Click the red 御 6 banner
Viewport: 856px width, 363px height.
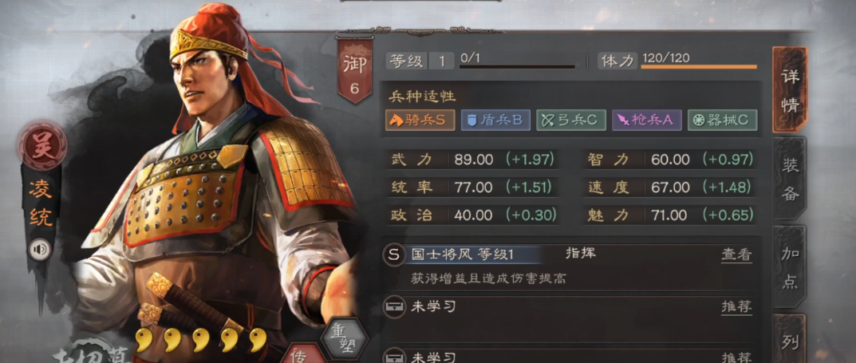click(x=355, y=70)
